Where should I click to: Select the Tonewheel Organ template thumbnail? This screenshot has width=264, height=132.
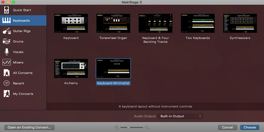pyautogui.click(x=113, y=23)
